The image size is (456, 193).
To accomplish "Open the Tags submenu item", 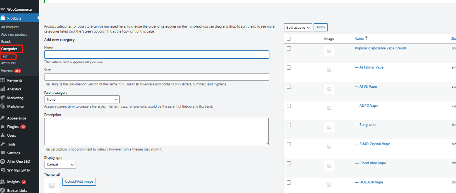I will [x=5, y=56].
